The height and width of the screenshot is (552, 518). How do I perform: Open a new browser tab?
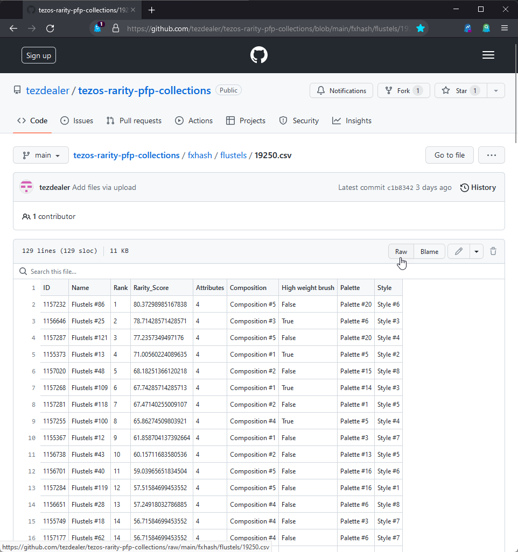tap(152, 10)
